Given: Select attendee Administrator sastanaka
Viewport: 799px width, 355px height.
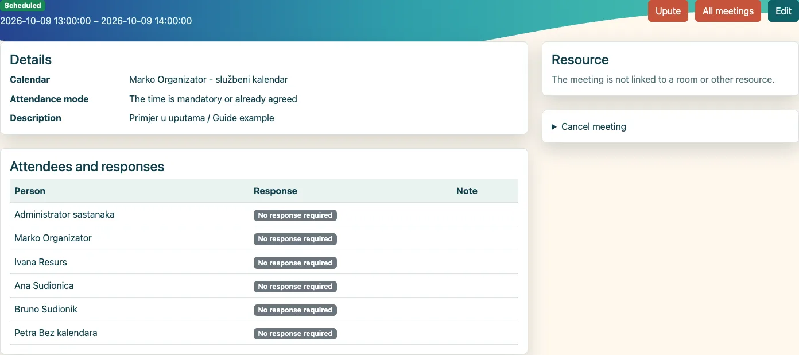Looking at the screenshot, I should (x=64, y=214).
